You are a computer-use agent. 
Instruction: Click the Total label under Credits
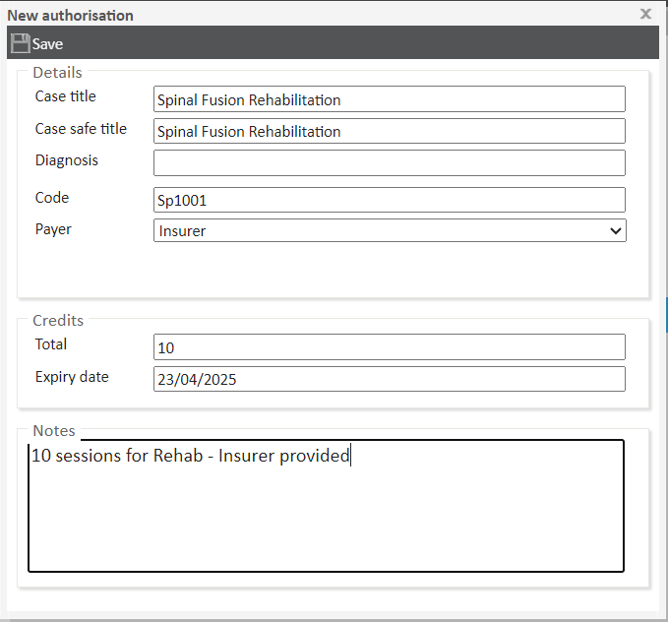tap(51, 344)
